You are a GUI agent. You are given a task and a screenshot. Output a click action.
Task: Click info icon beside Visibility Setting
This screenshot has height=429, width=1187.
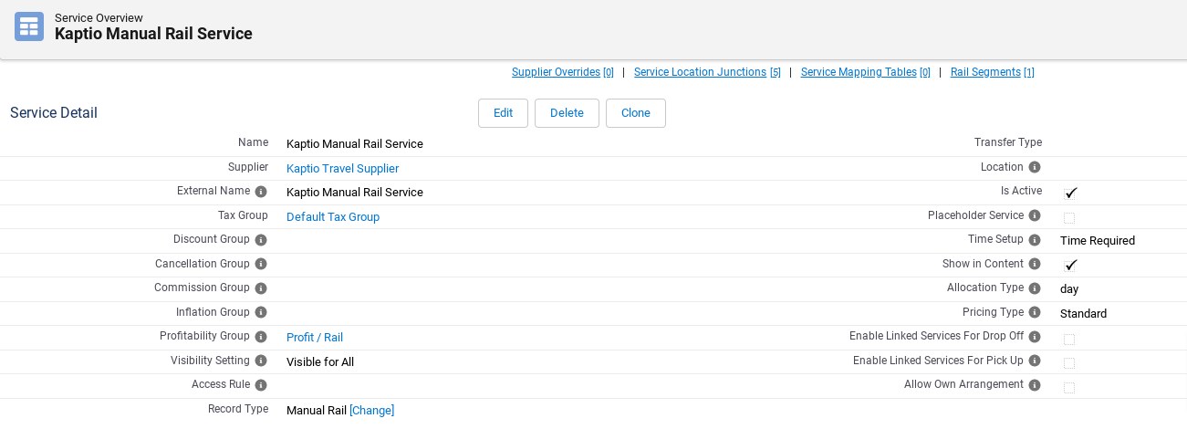[x=261, y=361]
